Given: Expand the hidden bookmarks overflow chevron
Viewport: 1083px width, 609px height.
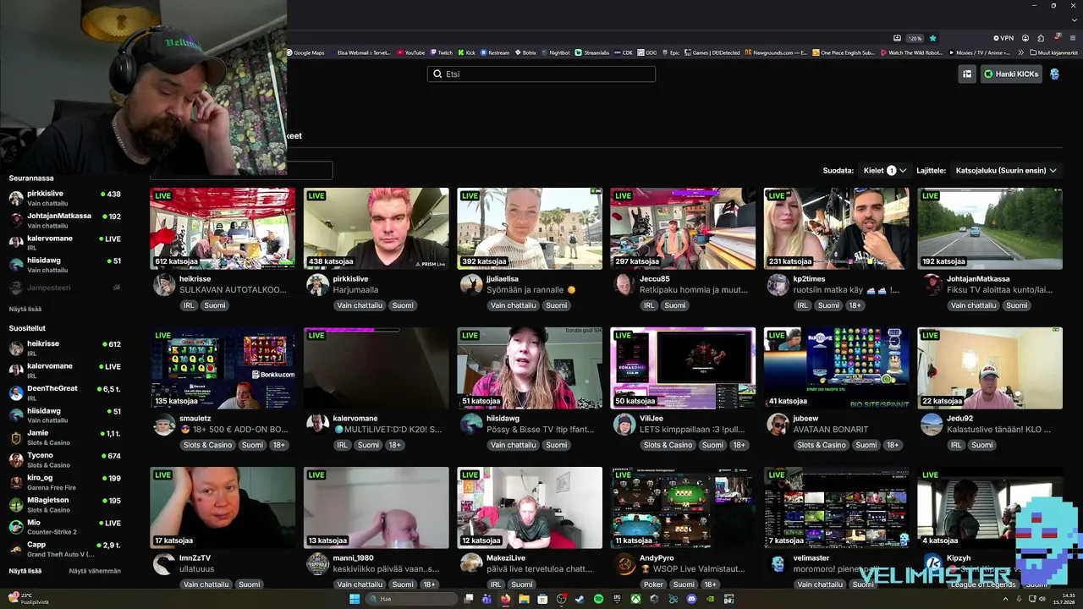Looking at the screenshot, I should (1020, 52).
